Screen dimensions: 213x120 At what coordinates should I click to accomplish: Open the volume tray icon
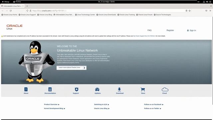click(x=207, y=2)
